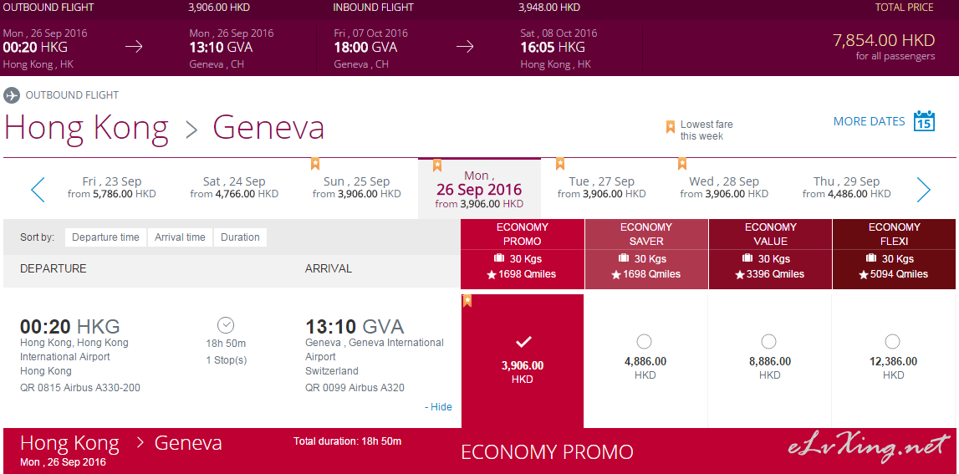Click the MORE DATES link

[x=869, y=121]
